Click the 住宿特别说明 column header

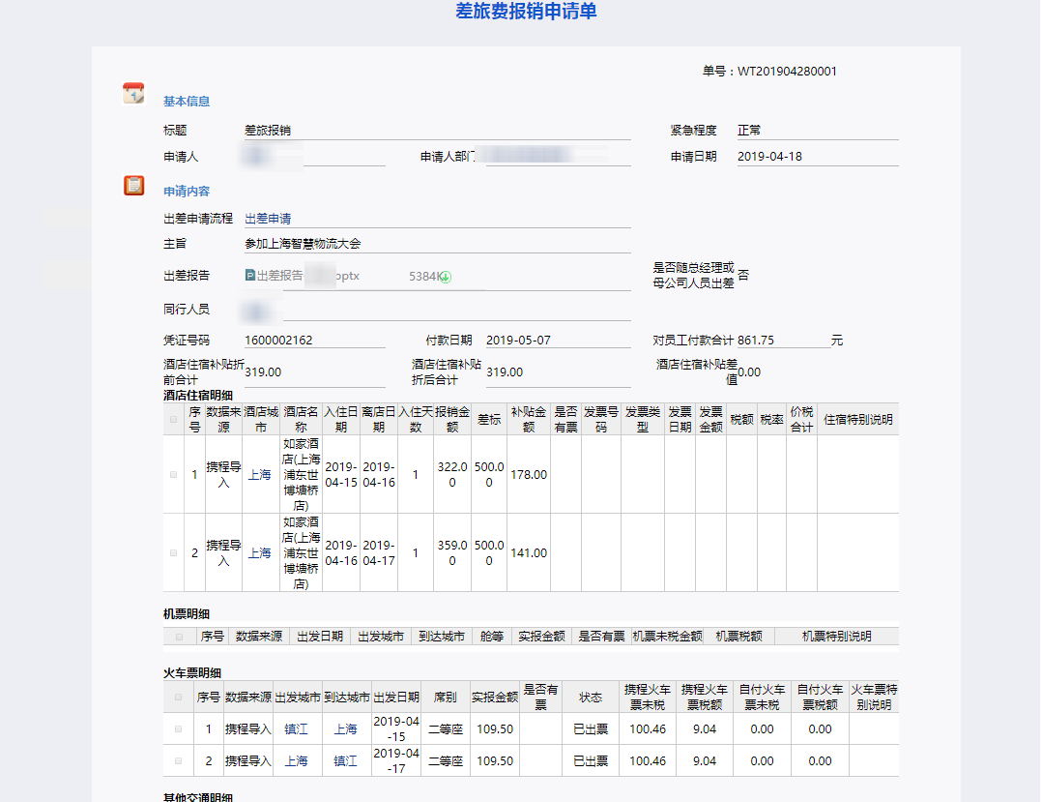coord(858,420)
